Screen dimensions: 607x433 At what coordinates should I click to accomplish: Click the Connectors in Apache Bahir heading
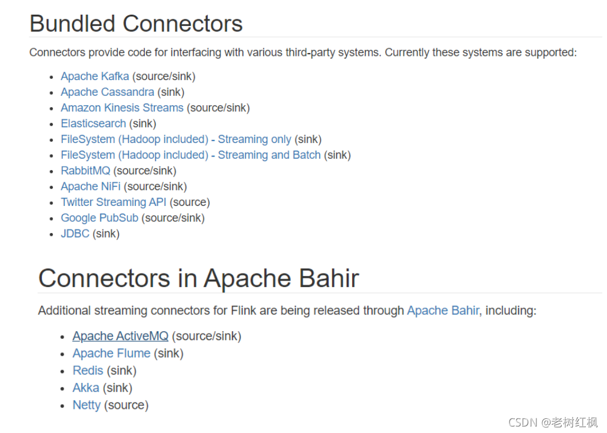198,278
